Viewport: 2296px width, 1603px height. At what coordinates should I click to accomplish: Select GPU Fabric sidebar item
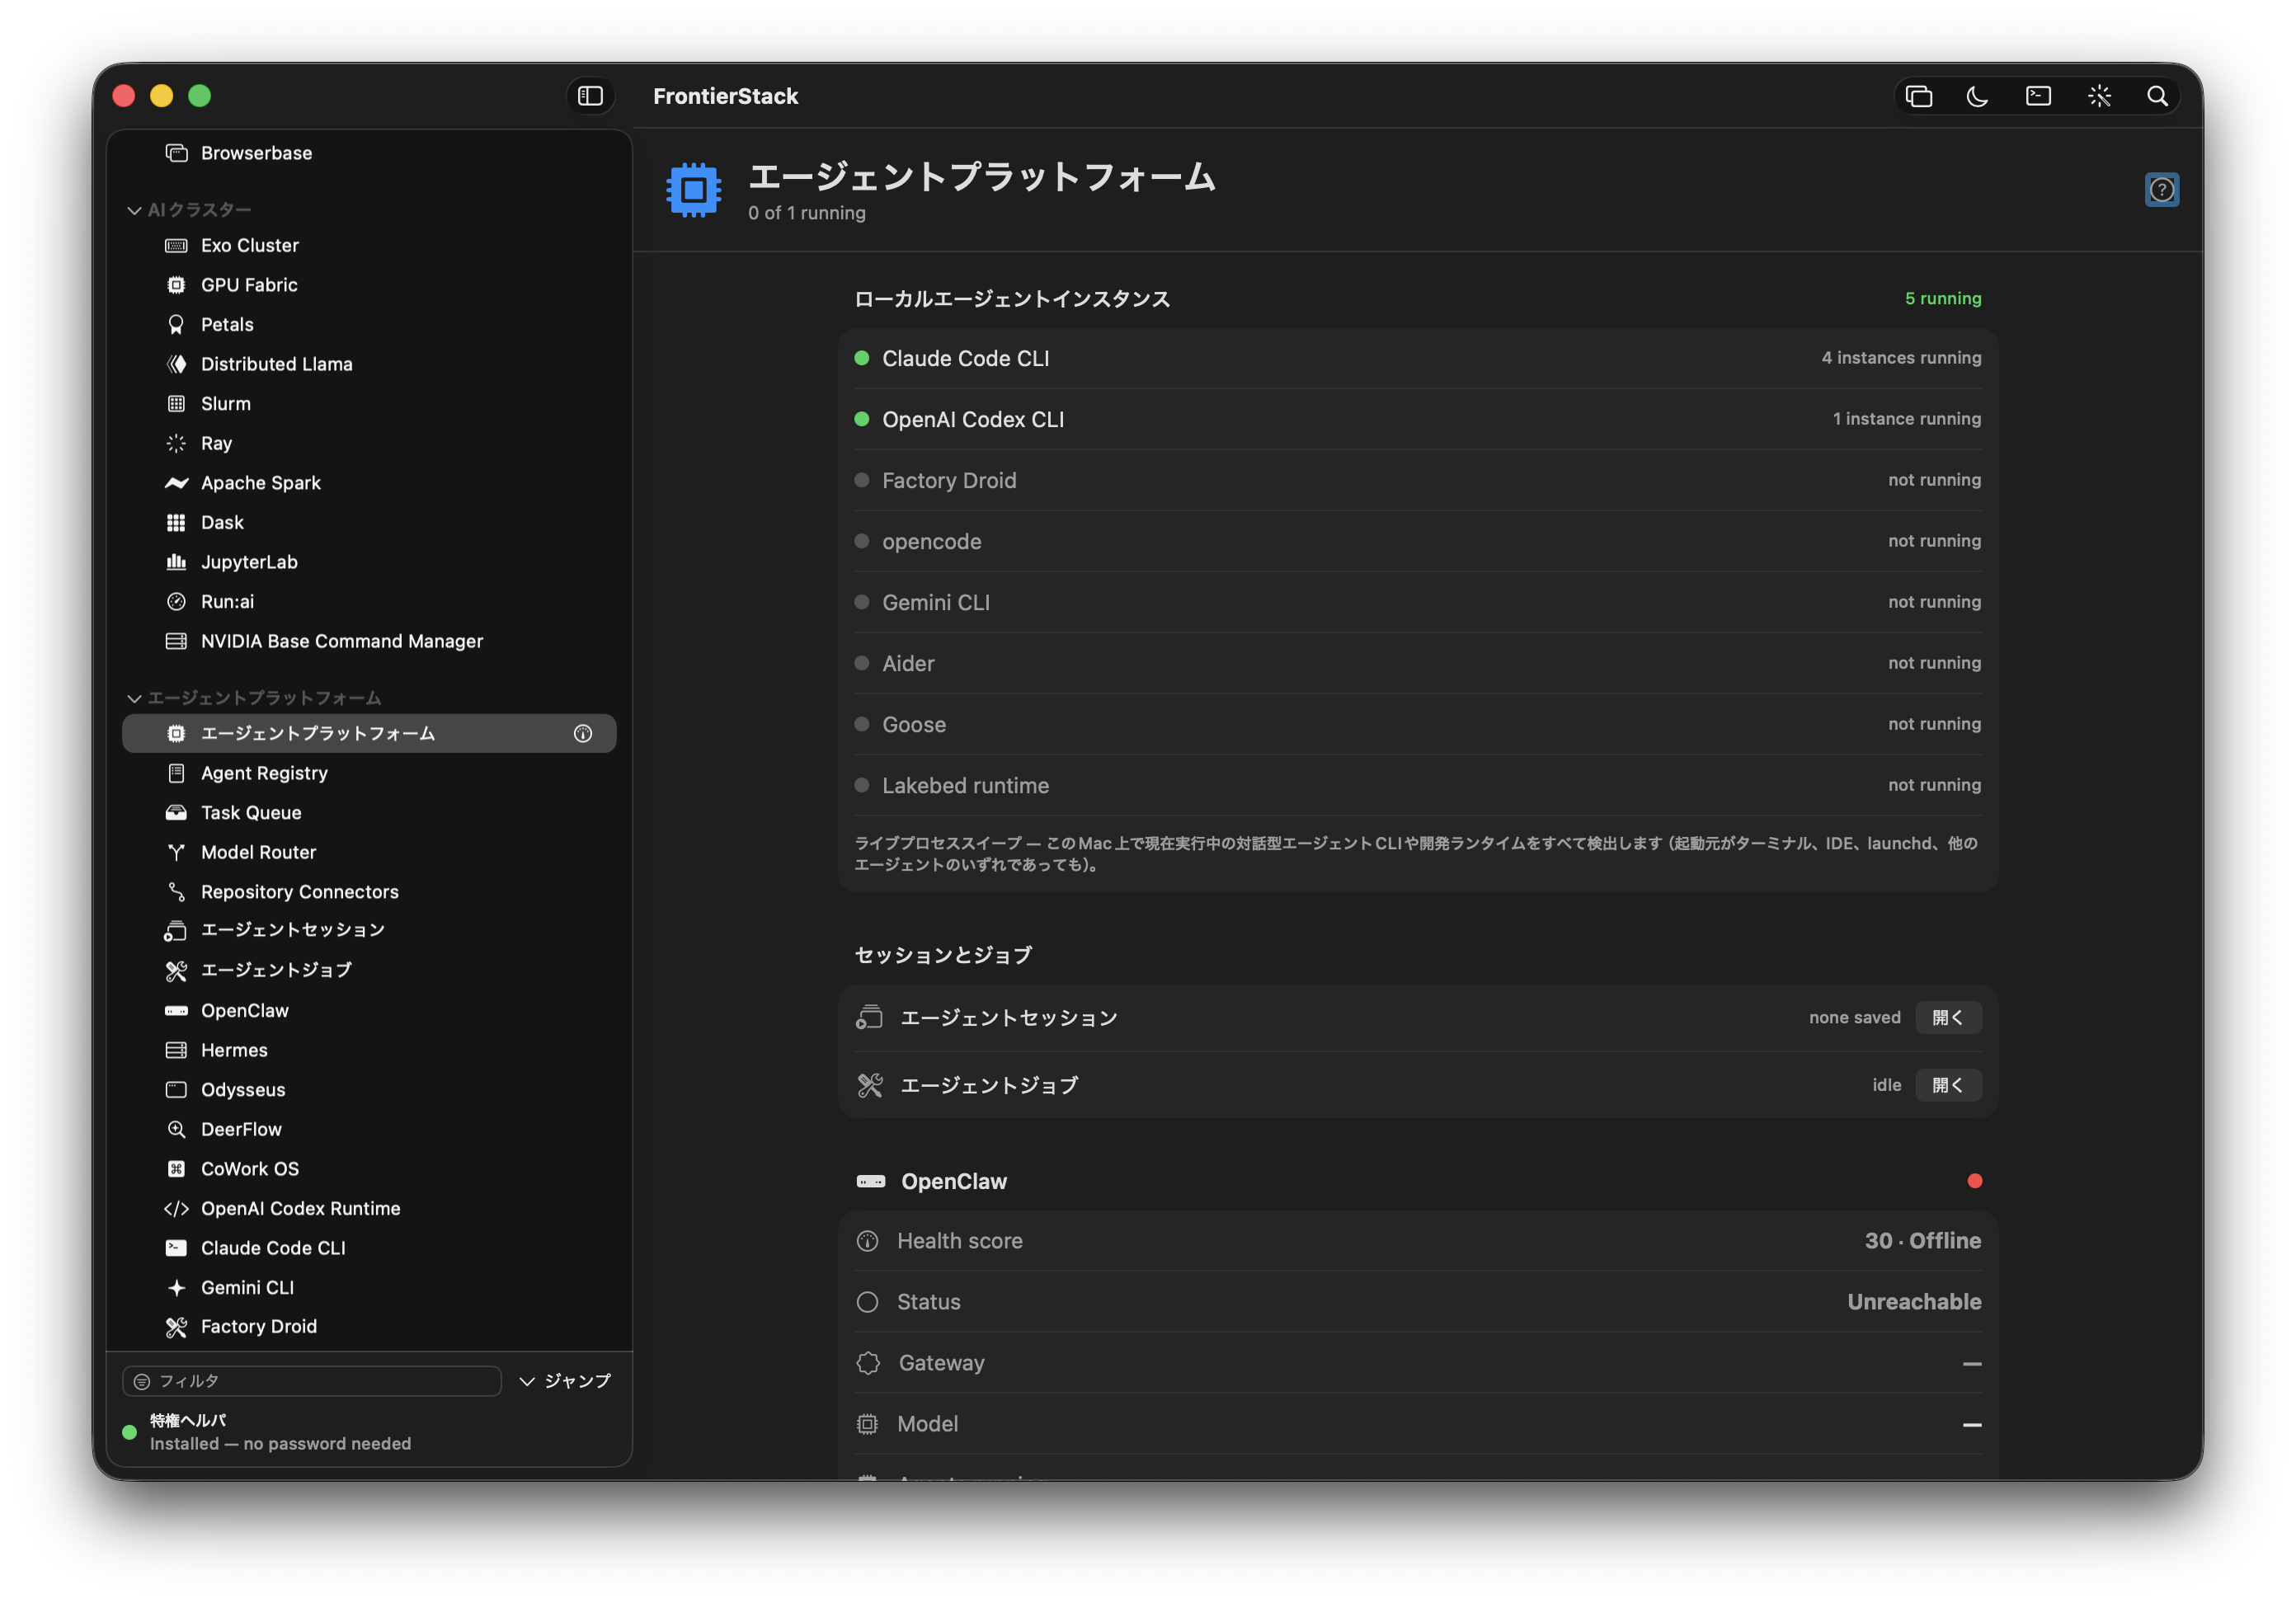coord(369,285)
